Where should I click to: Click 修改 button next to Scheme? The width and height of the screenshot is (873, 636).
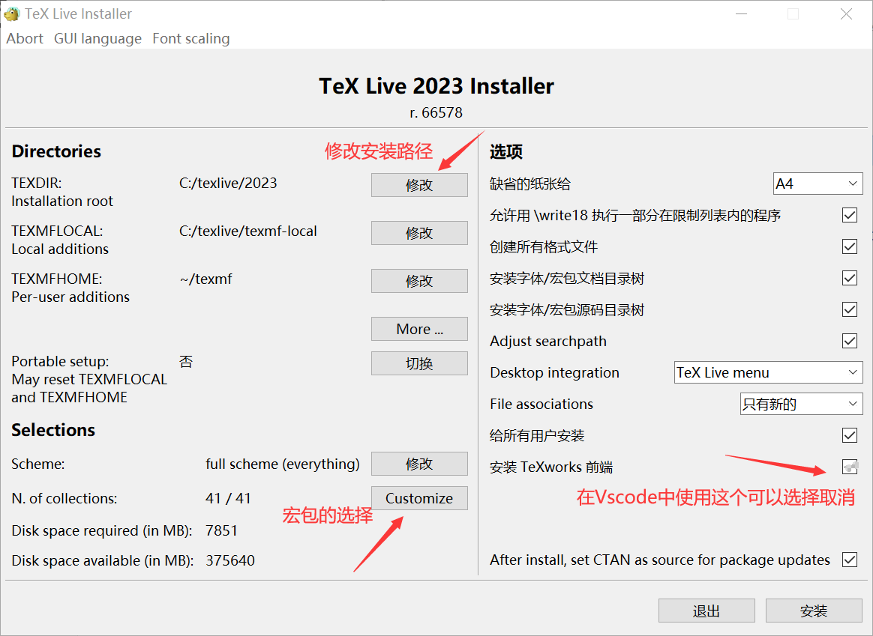[x=419, y=464]
